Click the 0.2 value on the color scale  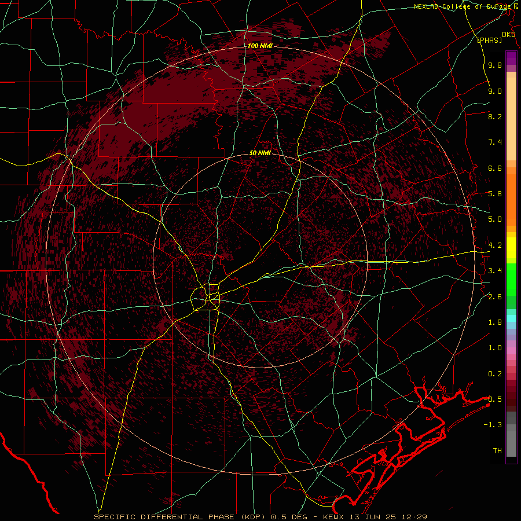pyautogui.click(x=495, y=374)
